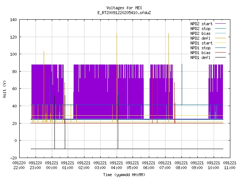Image resolution: width=237 pixels, height=178 pixels.
Task: Select the 'NPD1 start' legend label
Action: pyautogui.click(x=201, y=43)
